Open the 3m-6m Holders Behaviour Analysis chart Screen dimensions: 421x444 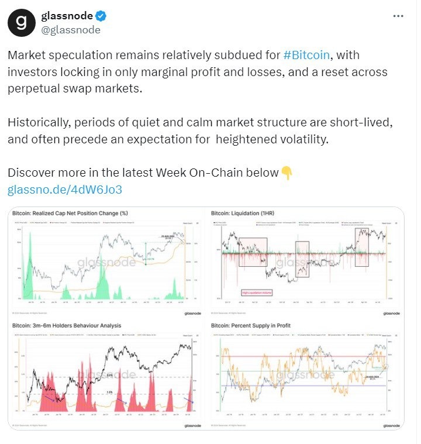pos(107,375)
